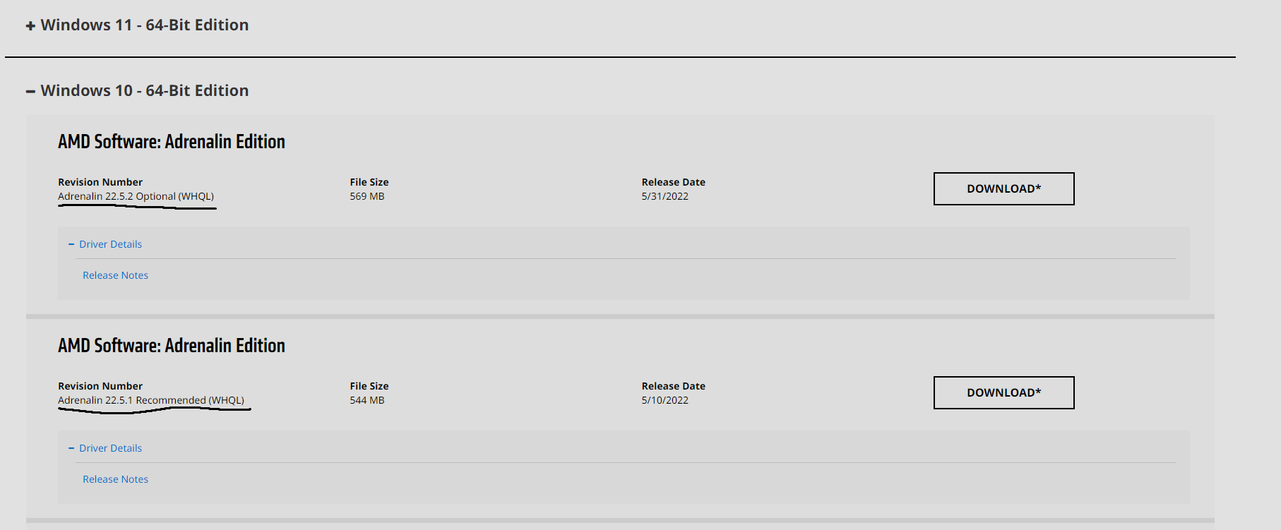Download Adrenalin 22.5.1 Recommended driver

tap(1003, 392)
